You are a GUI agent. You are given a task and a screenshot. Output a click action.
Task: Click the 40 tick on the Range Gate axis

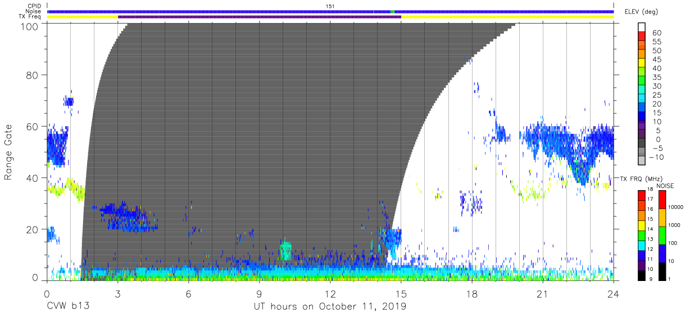[33, 178]
